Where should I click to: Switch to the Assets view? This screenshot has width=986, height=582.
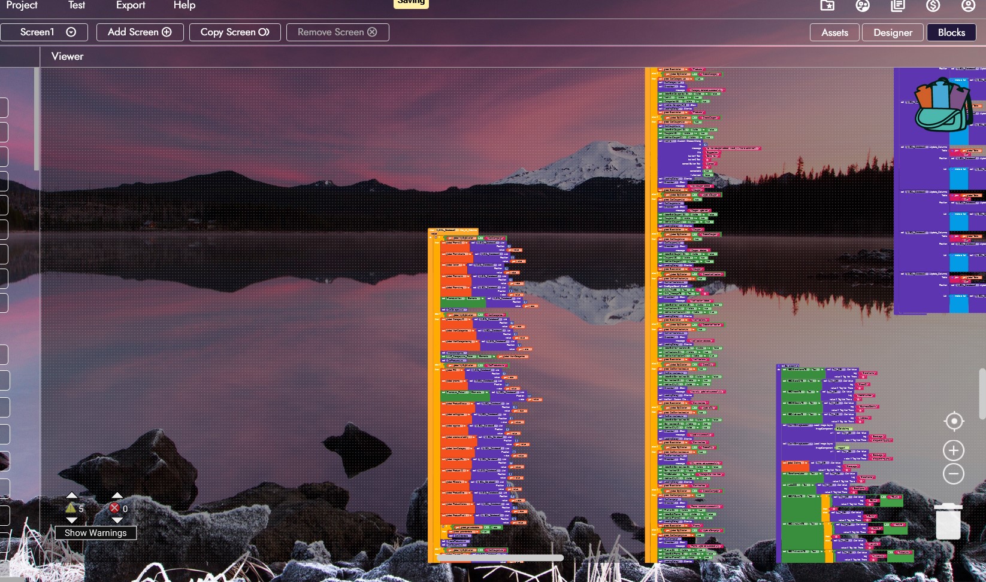[x=835, y=32]
